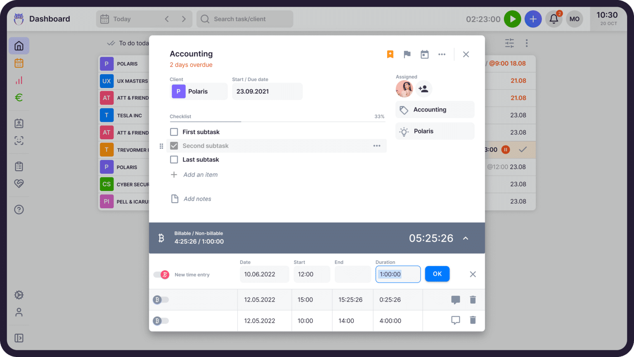
Task: Toggle billable switch for New time entry
Action: (161, 274)
